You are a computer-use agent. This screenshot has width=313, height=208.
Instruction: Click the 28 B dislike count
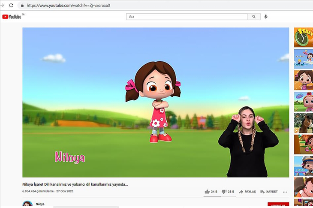pos(231,192)
